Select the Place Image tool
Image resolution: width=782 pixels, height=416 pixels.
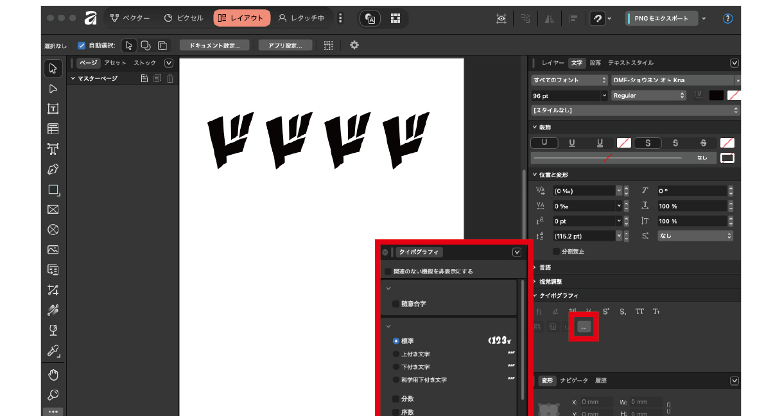53,250
